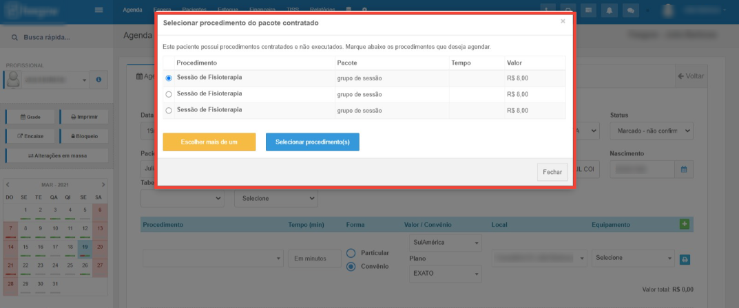Open the empty Tabela dropdown
739x308 pixels.
click(183, 199)
